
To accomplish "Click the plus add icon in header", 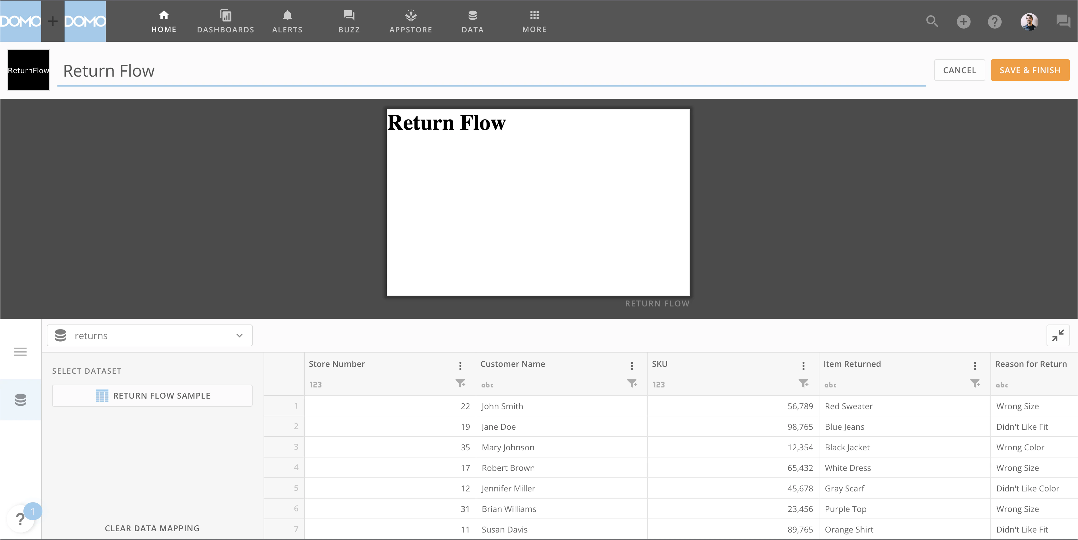I will tap(963, 21).
